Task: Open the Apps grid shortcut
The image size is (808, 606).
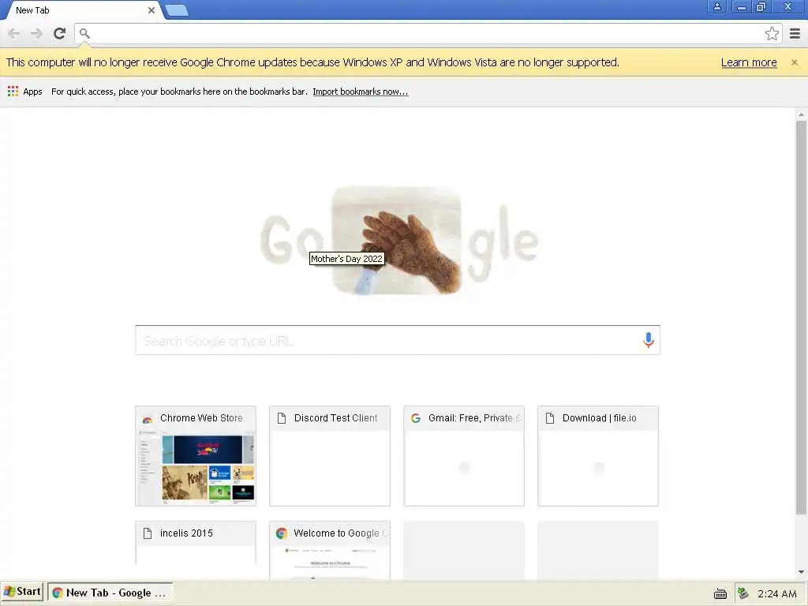Action: [24, 92]
